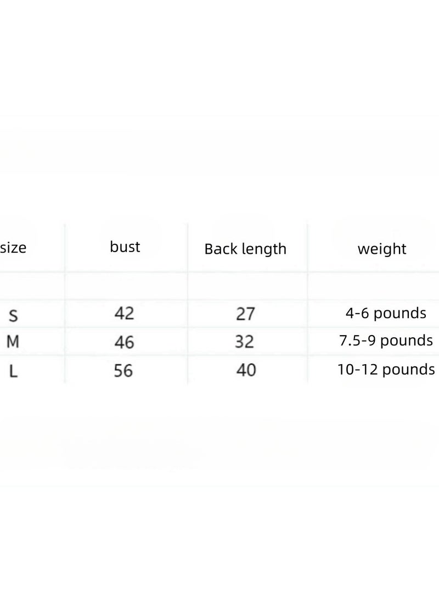Click back length value 40
The height and width of the screenshot is (602, 439).
[x=246, y=370]
